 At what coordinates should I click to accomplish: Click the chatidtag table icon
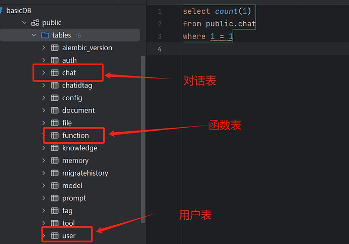click(55, 86)
